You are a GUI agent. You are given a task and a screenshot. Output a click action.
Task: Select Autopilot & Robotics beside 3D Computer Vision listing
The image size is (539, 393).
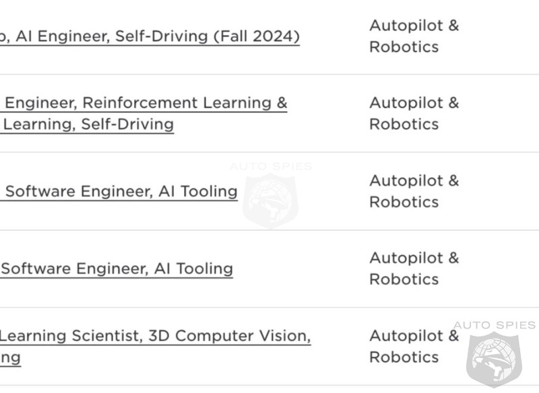pos(414,347)
